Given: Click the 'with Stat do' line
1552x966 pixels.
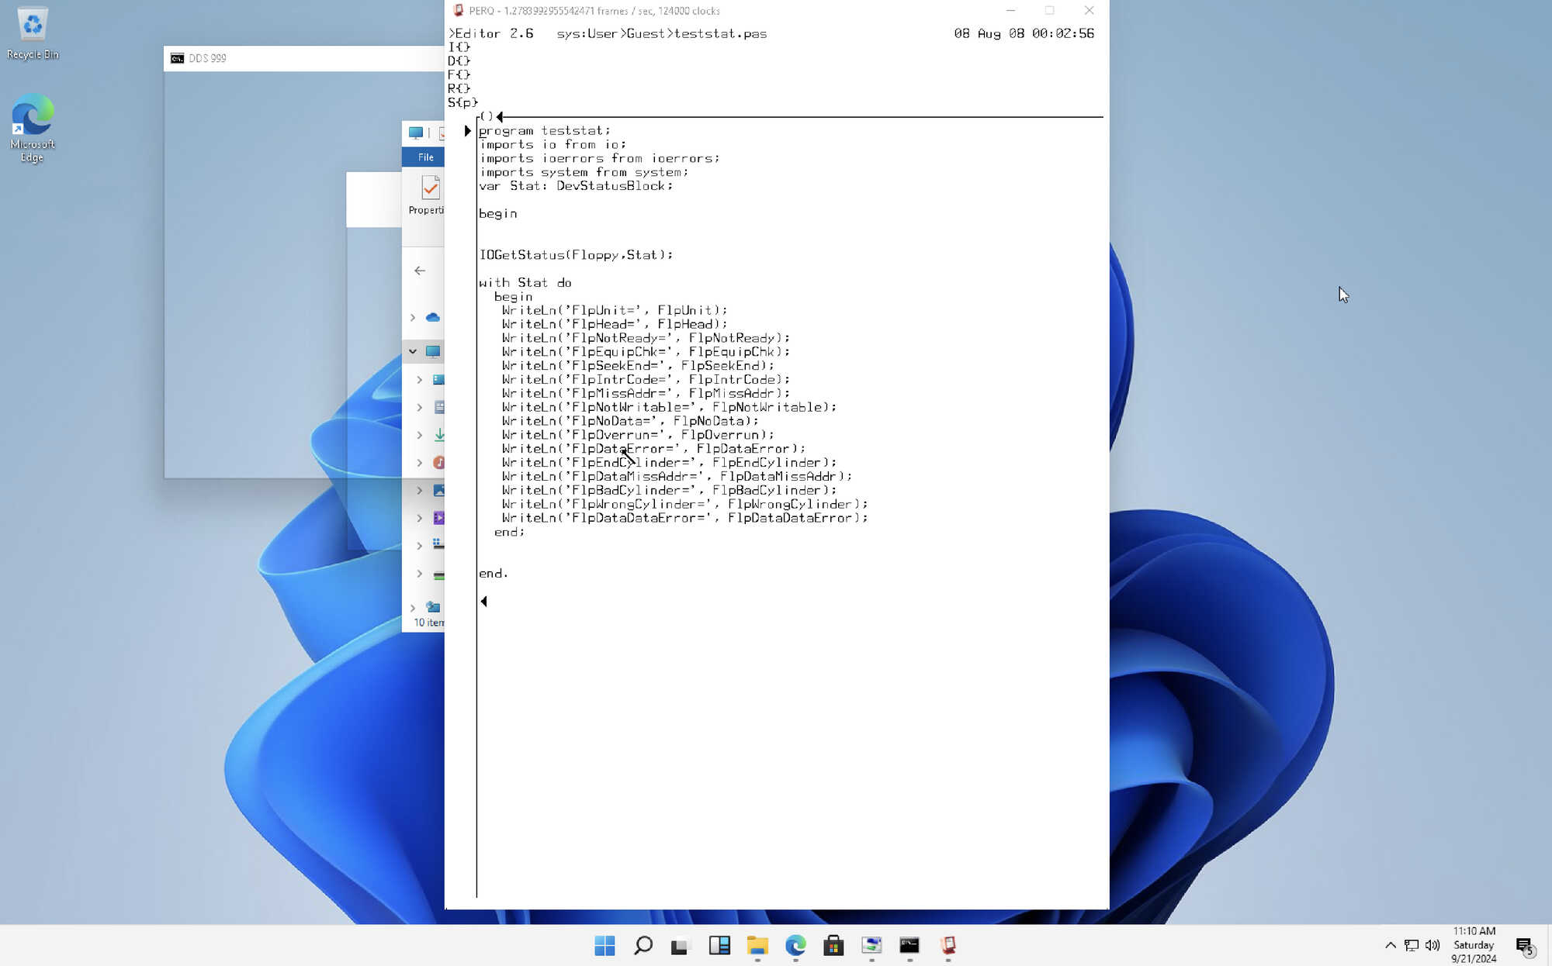Looking at the screenshot, I should tap(525, 283).
